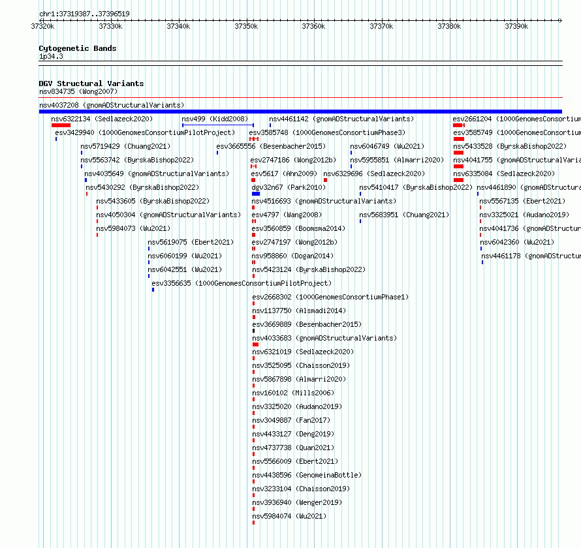Open variant nsv6042360 (Wu2021)
The height and width of the screenshot is (548, 581).
(x=517, y=242)
